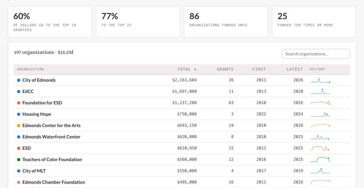
Task: Click pink dot for Edmonds Chamber Foundation
Action: click(x=19, y=182)
